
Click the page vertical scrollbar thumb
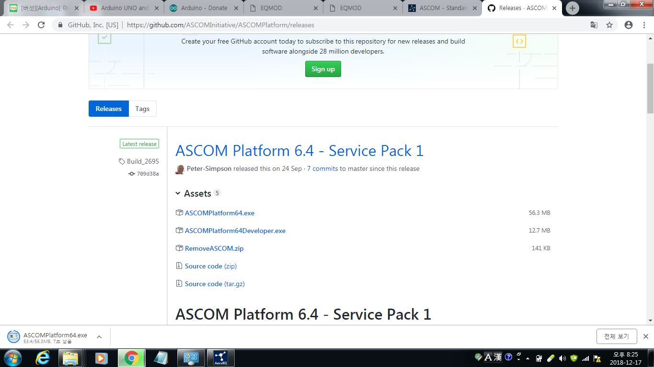coord(650,89)
